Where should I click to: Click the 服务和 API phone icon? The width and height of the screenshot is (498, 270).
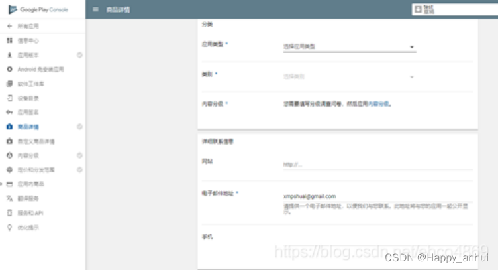click(9, 213)
